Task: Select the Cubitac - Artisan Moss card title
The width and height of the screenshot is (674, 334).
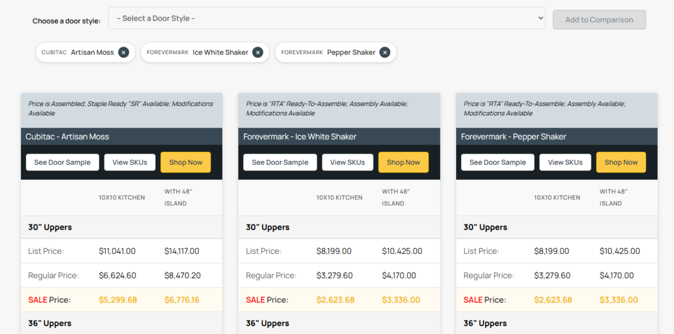Action: coord(67,137)
